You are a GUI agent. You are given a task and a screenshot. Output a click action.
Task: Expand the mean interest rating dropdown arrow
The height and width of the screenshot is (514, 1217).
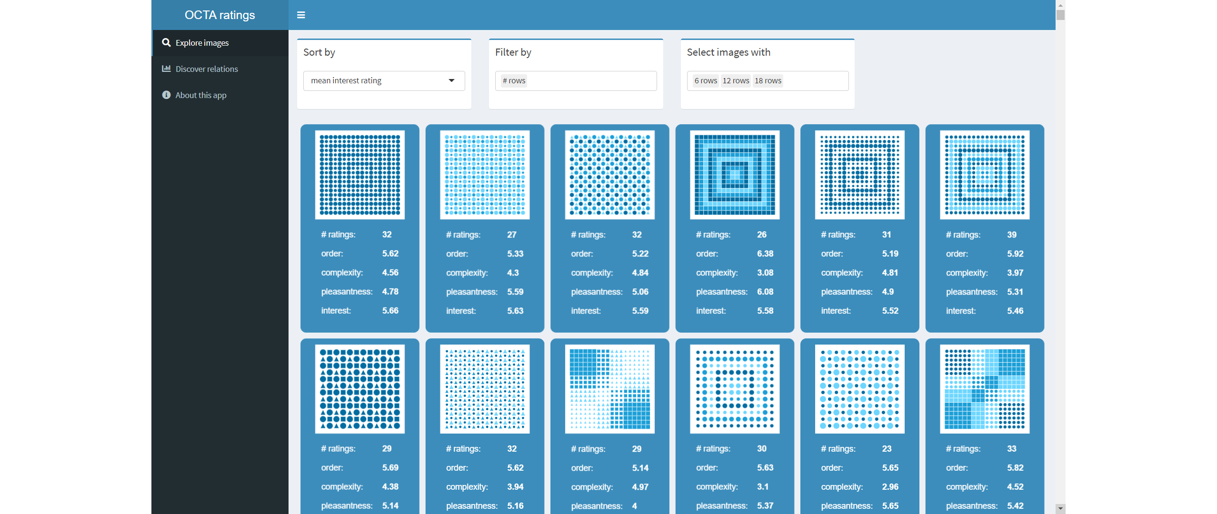451,80
